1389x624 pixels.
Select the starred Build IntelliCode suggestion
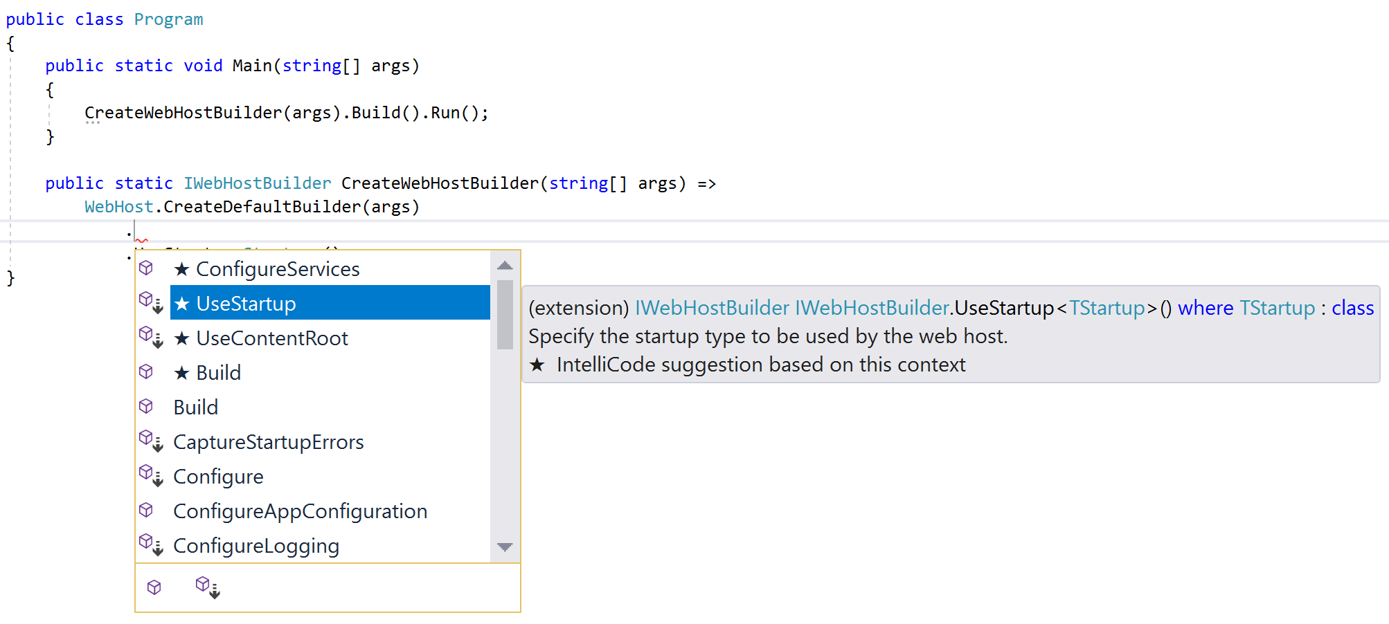tap(330, 372)
